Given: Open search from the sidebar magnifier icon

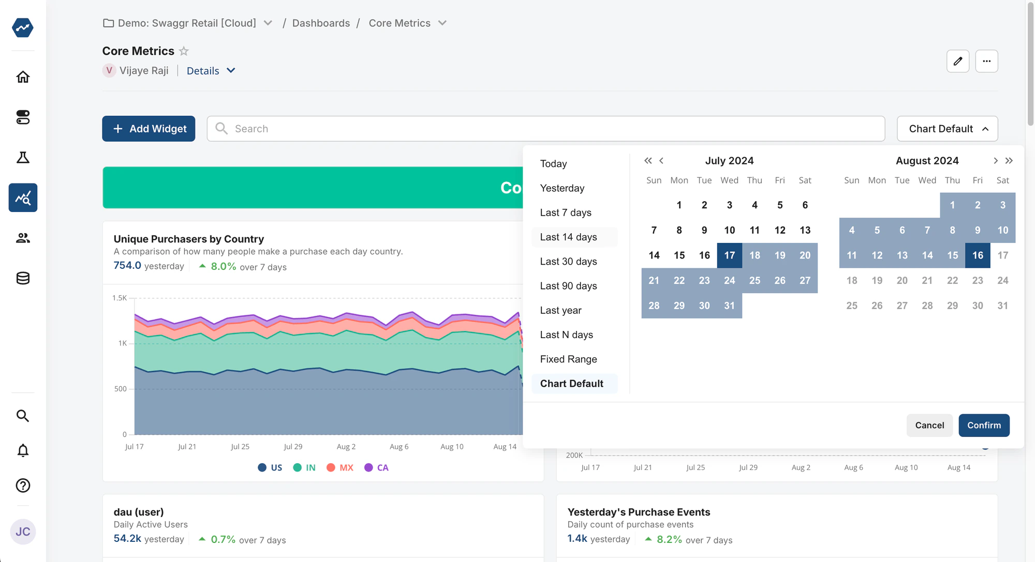Looking at the screenshot, I should [x=23, y=416].
